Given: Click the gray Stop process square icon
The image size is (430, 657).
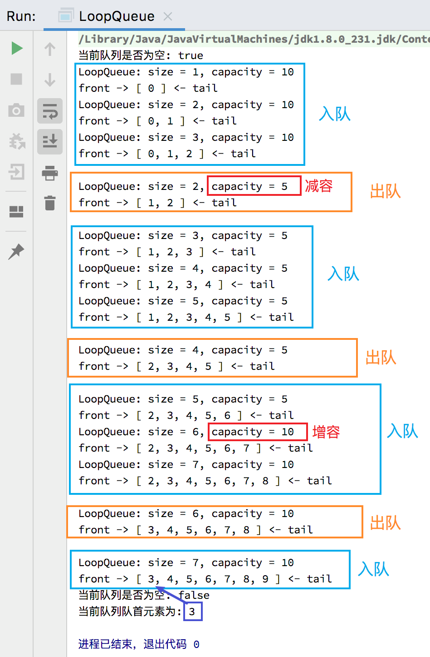Looking at the screenshot, I should pyautogui.click(x=17, y=79).
